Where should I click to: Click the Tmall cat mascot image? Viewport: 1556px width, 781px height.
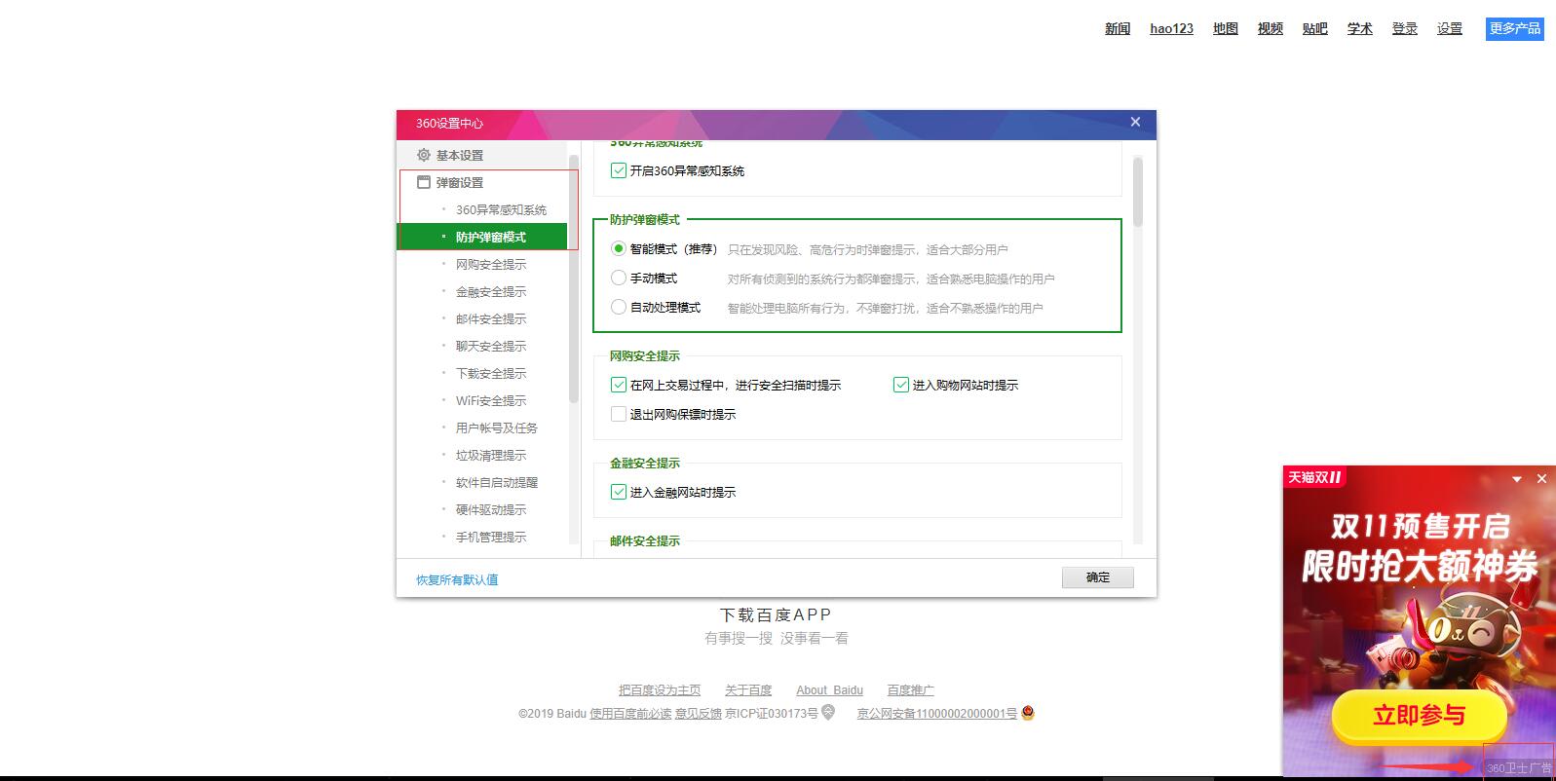pos(1461,638)
